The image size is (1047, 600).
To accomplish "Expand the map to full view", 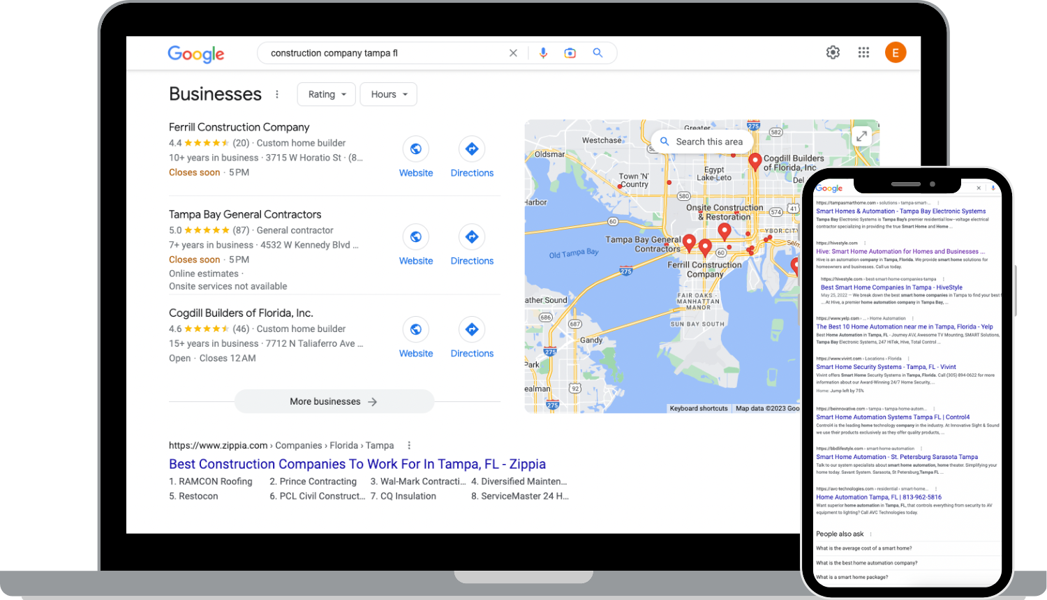I will (x=861, y=137).
